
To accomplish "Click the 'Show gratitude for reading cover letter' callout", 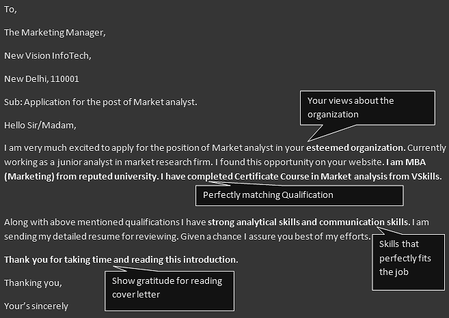I will point(169,291).
